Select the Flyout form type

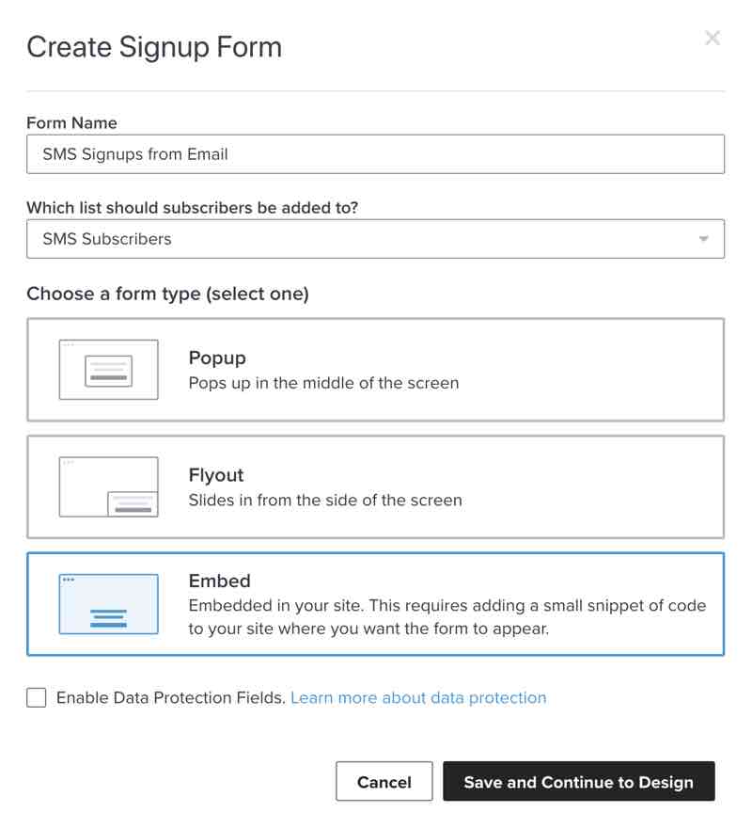(376, 486)
